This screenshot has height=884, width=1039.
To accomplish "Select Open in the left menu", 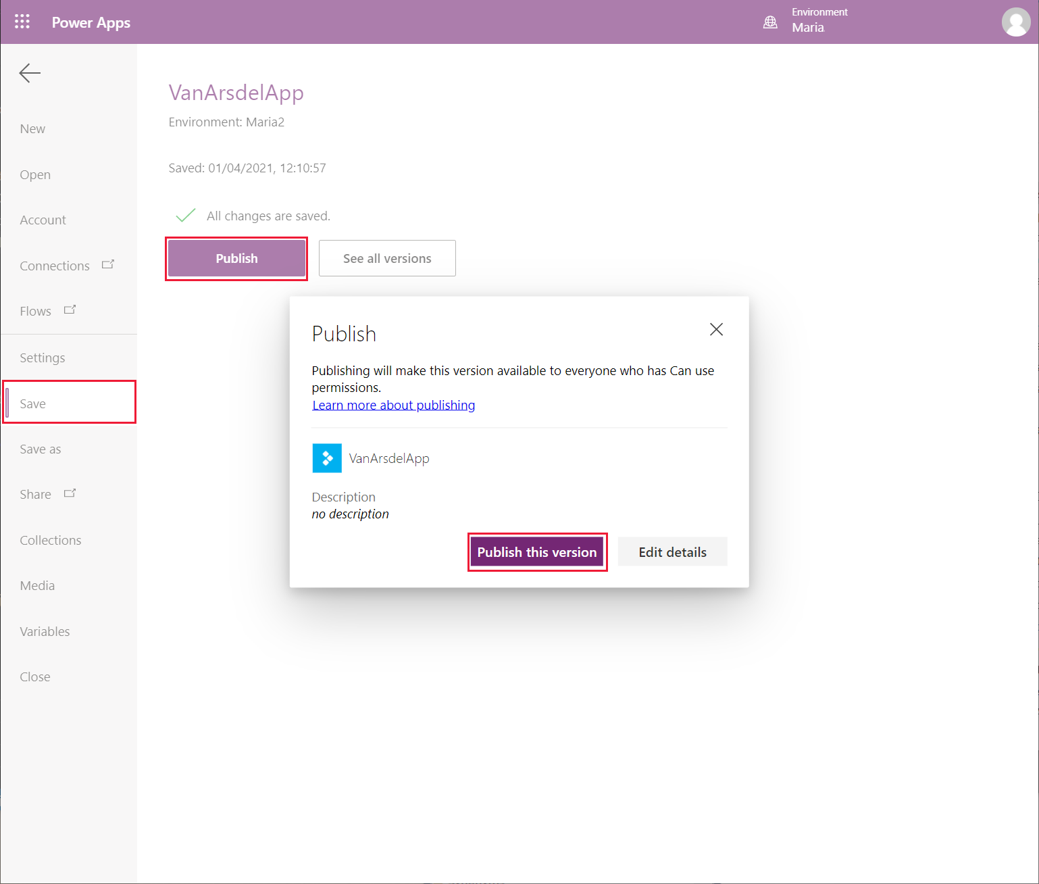I will click(35, 175).
